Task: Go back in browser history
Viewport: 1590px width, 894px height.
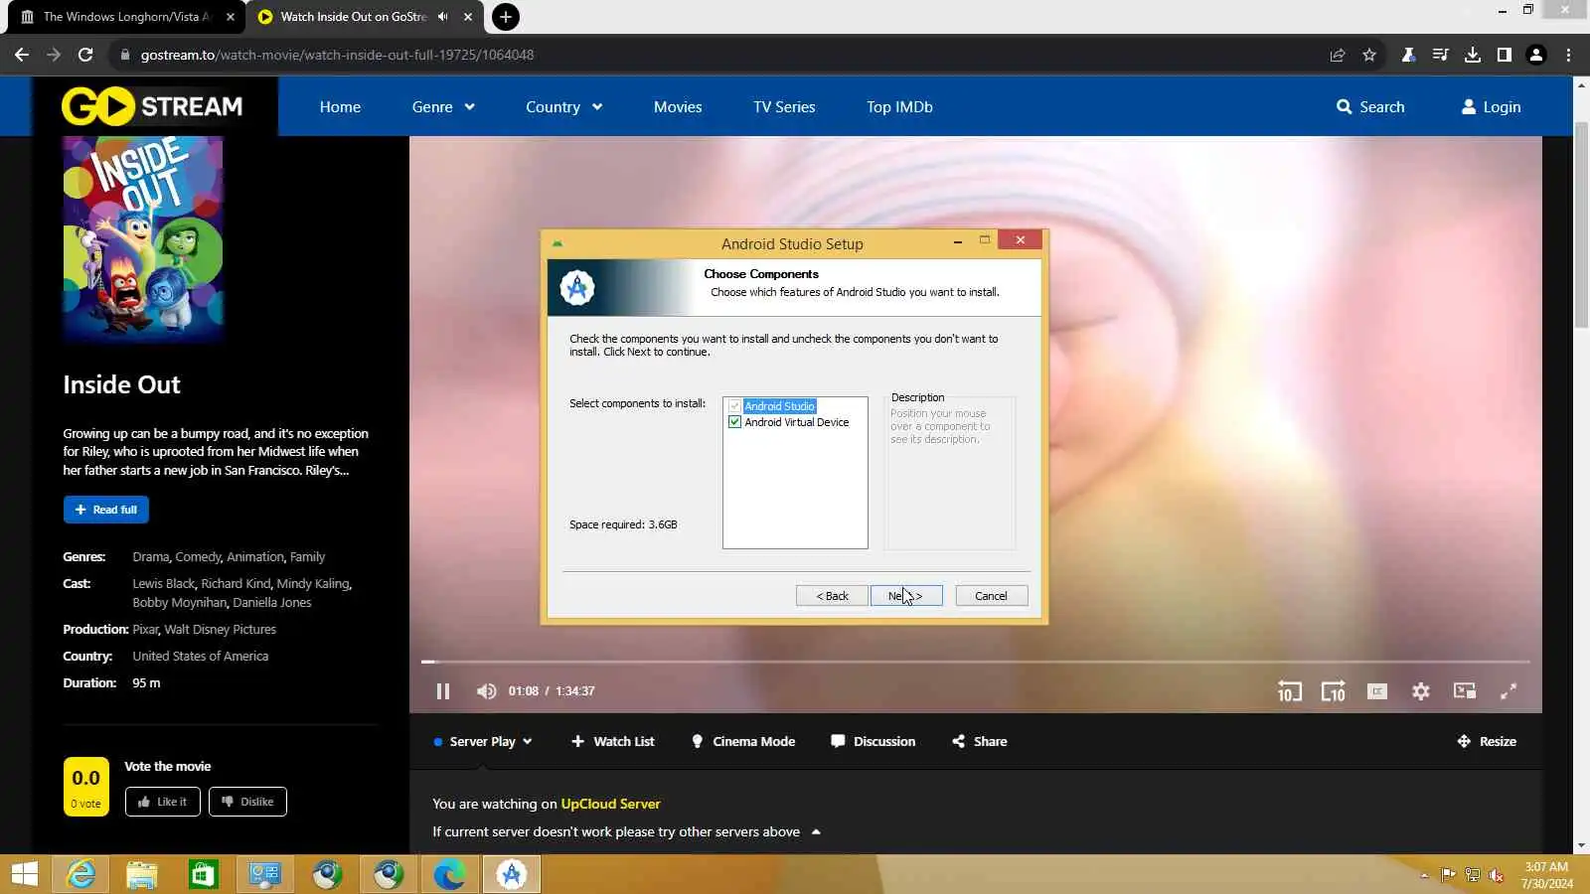Action: coord(22,55)
